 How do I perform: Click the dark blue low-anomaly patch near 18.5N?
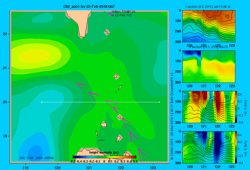(35, 153)
